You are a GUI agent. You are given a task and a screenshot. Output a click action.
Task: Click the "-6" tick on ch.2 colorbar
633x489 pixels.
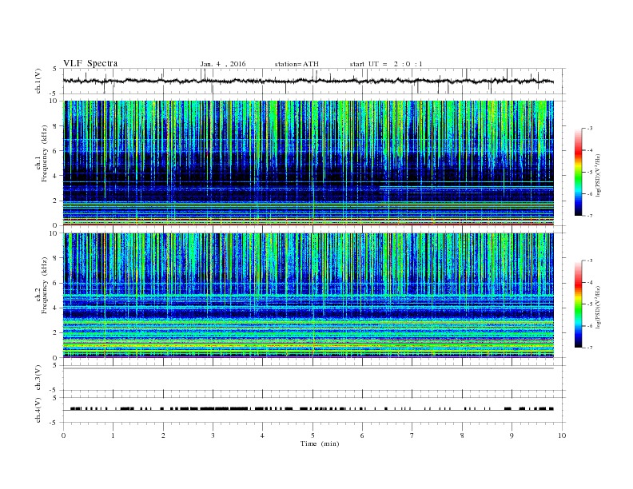pos(590,326)
